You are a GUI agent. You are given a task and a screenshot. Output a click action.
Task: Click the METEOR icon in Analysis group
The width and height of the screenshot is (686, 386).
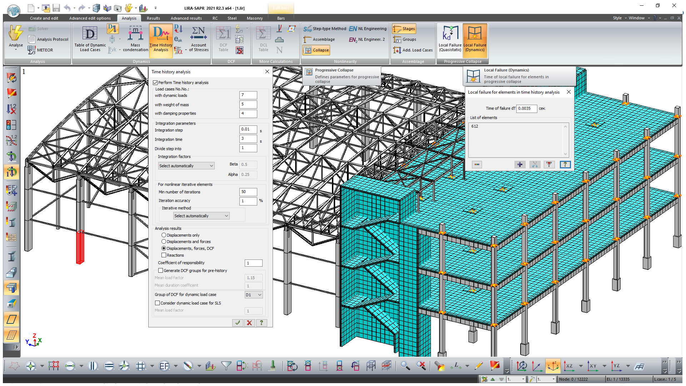pos(40,50)
